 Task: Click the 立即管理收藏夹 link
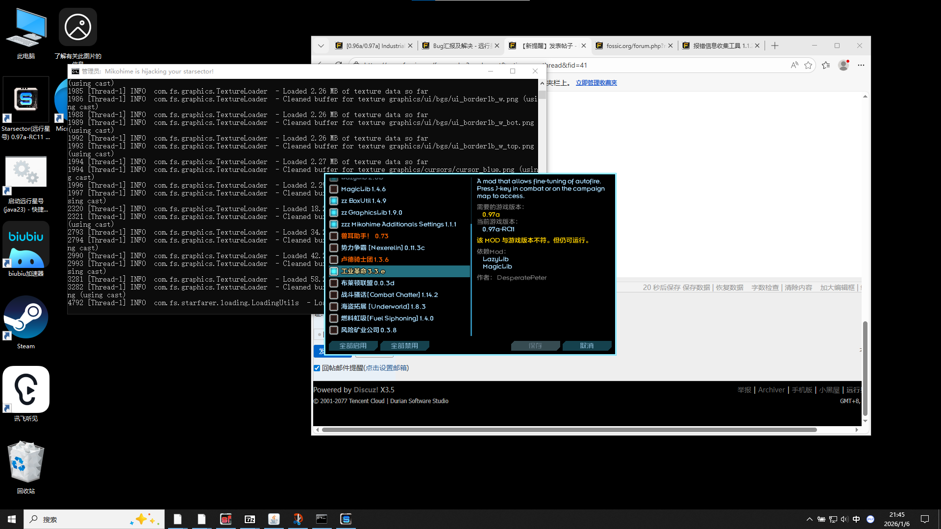596,83
